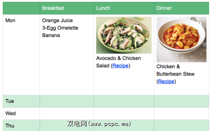Click the empty Tuesday lunch cell
The image size is (212, 131).
[x=124, y=101]
